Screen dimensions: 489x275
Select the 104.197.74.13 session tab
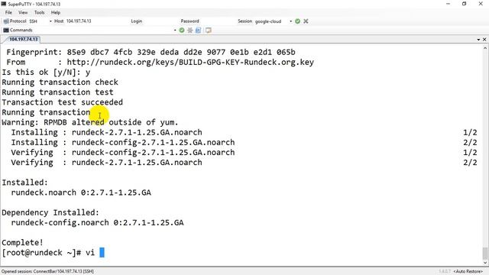(x=23, y=39)
